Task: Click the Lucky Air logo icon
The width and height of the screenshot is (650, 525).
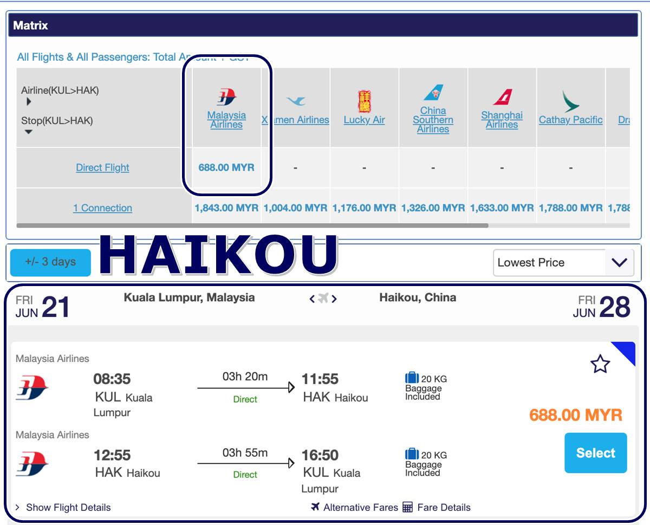Action: [365, 101]
